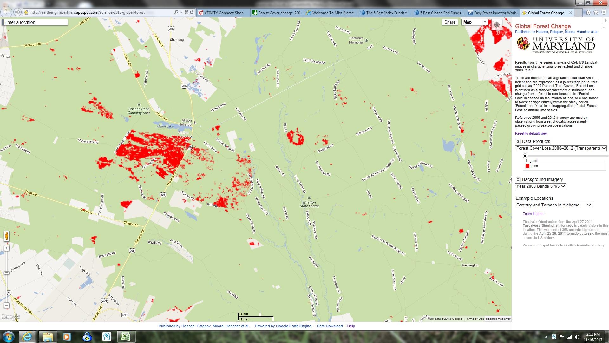Click the browser Forward arrow button
Viewport: 609px width, 343px height.
17,12
